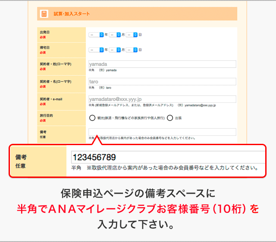Click the 観光(鉄道・飛行機など) option label text
Screen dimensions: 276x242
130,118
